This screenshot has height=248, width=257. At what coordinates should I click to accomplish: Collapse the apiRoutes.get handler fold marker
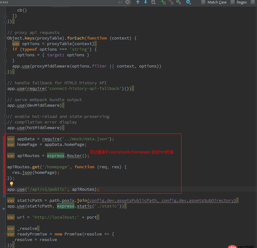(5, 167)
